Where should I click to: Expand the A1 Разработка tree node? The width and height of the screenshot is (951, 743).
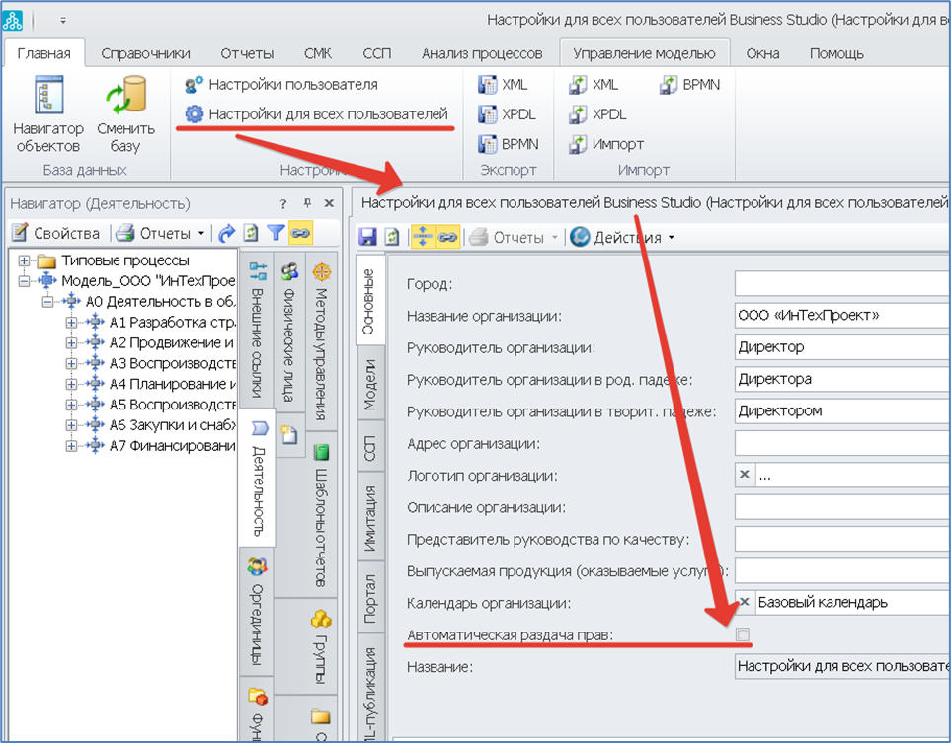point(70,322)
